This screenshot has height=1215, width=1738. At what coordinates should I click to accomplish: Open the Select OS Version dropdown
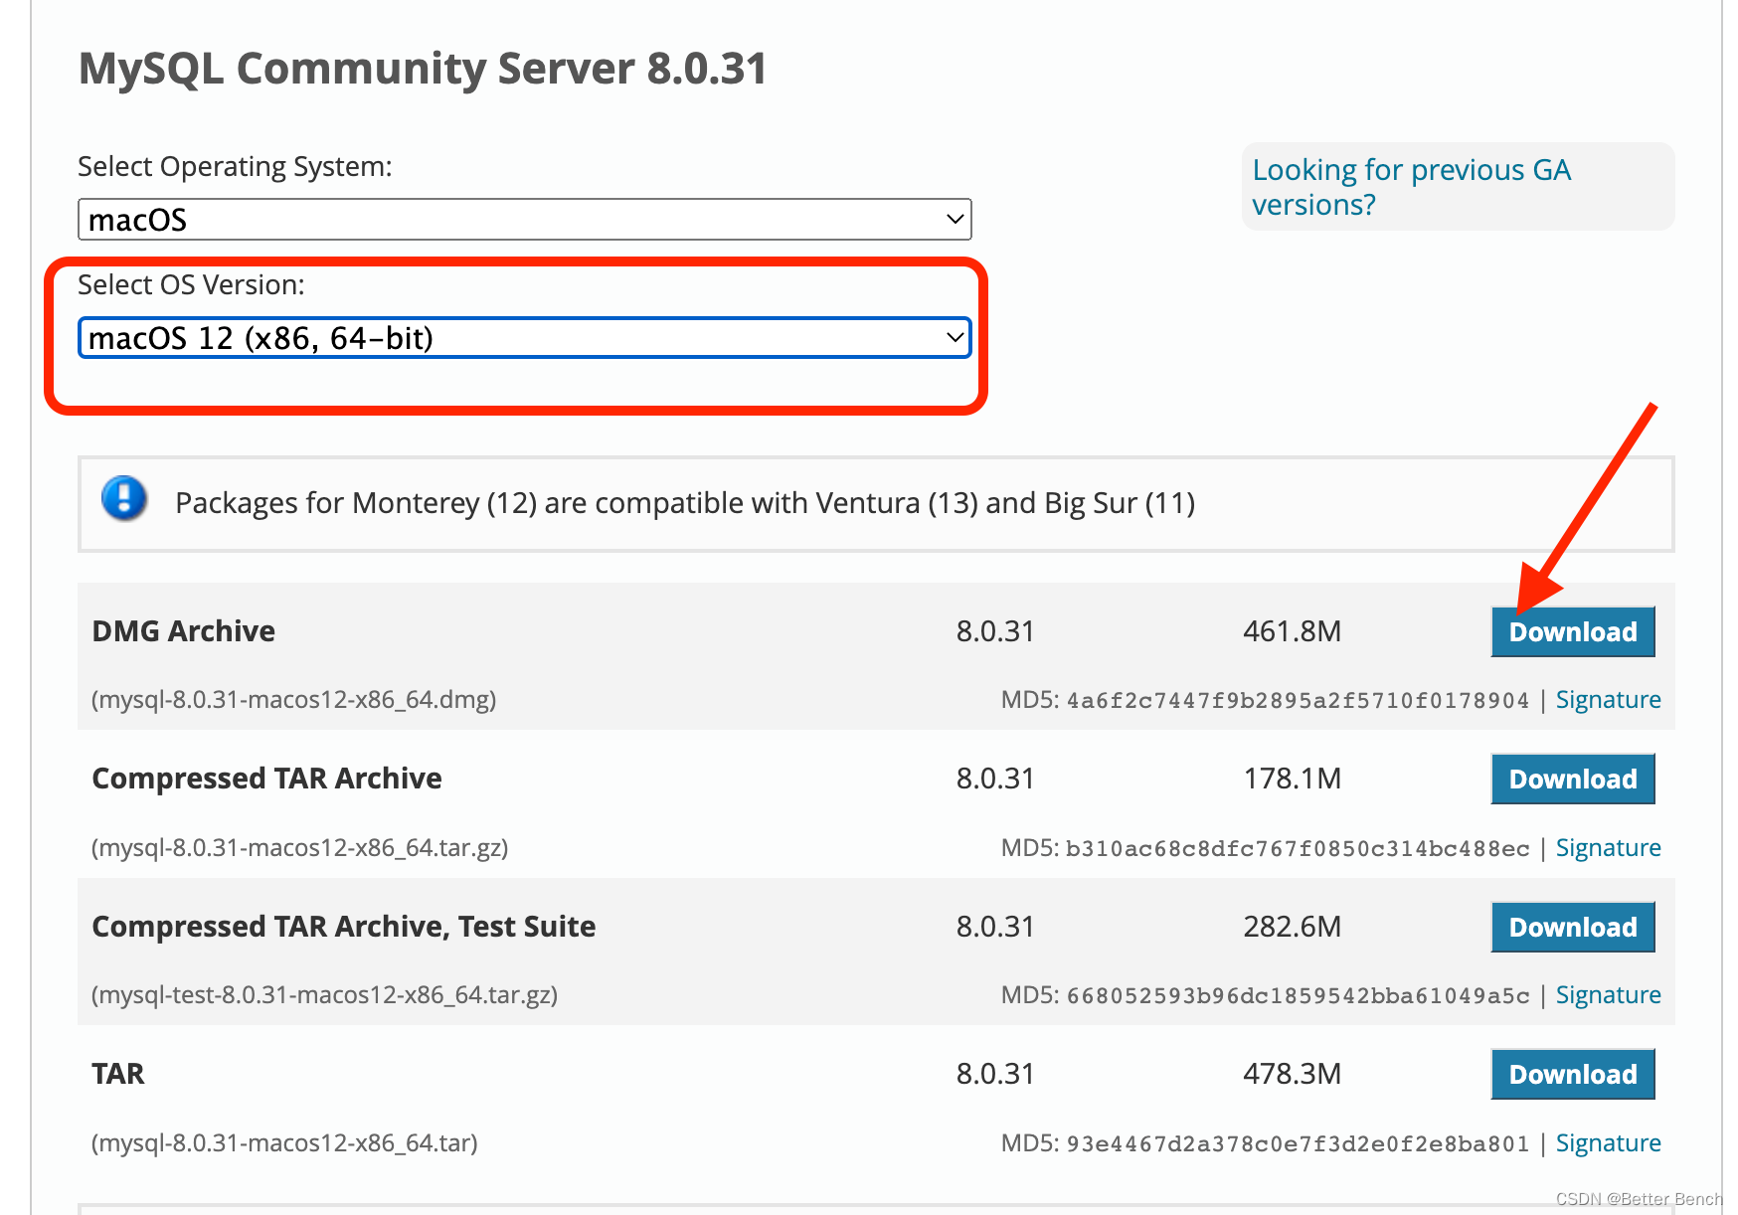[x=524, y=338]
